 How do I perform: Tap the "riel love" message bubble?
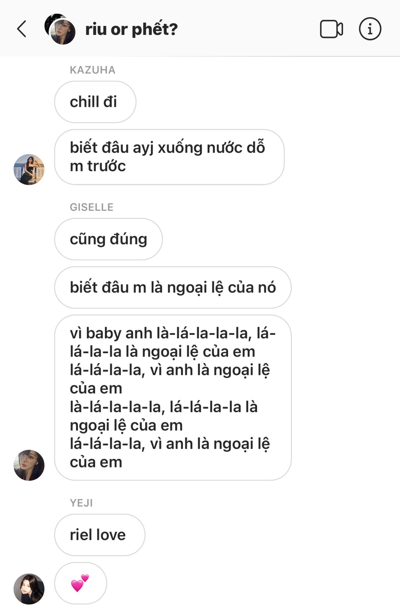point(100,535)
